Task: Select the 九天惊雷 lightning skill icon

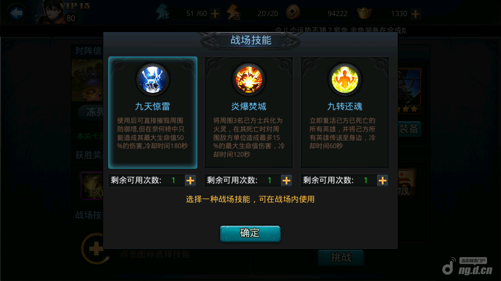Action: (153, 80)
